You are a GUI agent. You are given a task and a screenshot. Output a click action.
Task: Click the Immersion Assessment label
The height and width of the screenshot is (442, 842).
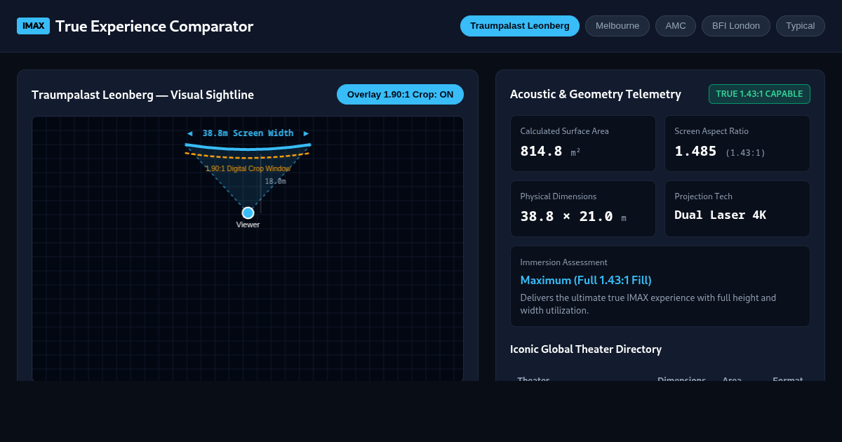tap(564, 262)
